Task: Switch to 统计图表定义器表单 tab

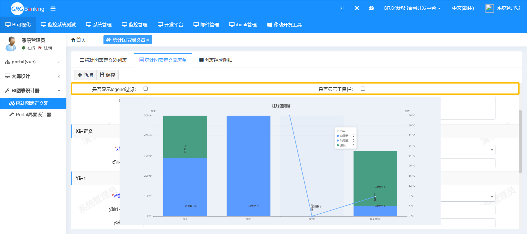Action: point(163,60)
